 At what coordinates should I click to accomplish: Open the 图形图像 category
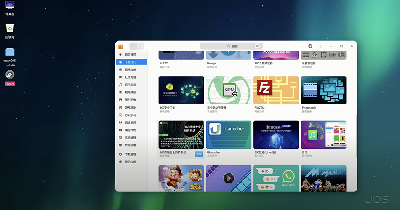(x=131, y=100)
